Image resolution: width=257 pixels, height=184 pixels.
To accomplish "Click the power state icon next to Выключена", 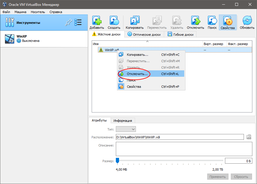I will click(19, 41).
